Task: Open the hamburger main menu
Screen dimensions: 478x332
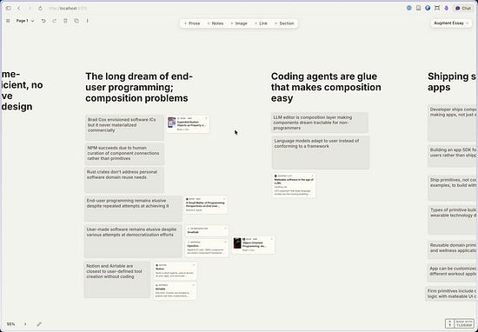Action: pos(8,21)
